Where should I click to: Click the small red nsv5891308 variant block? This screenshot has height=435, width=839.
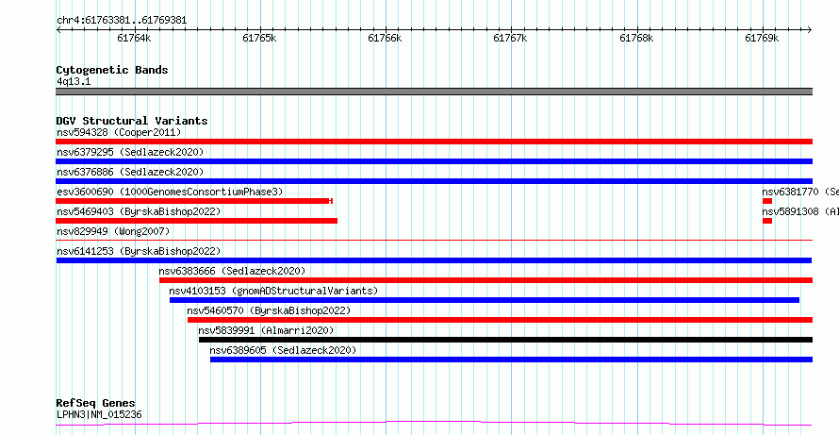click(767, 221)
